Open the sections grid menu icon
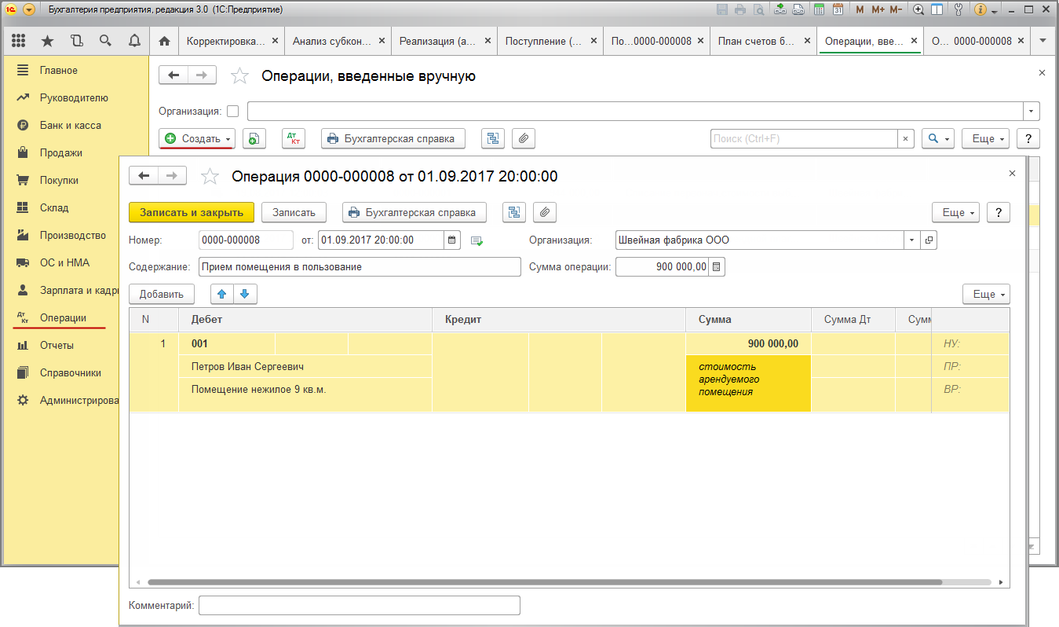 coord(19,41)
